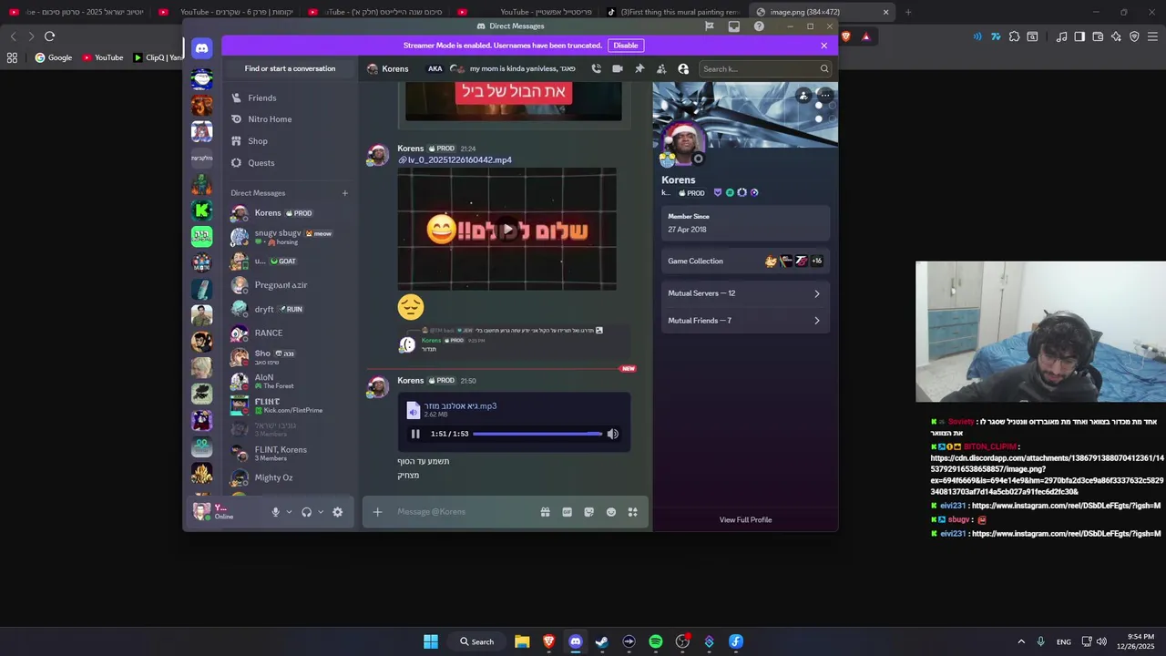The image size is (1166, 656).
Task: Open the Quests page
Action: click(290, 163)
